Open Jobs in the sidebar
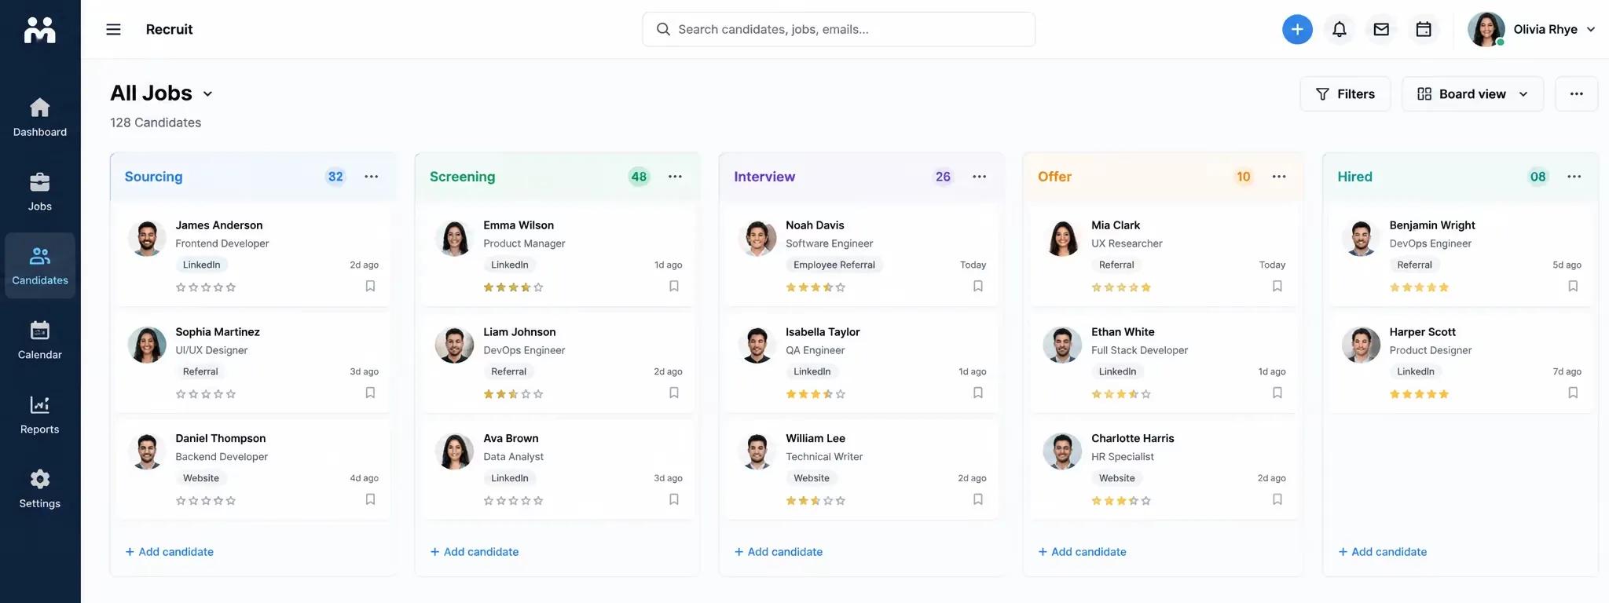The height and width of the screenshot is (603, 1609). (x=40, y=192)
